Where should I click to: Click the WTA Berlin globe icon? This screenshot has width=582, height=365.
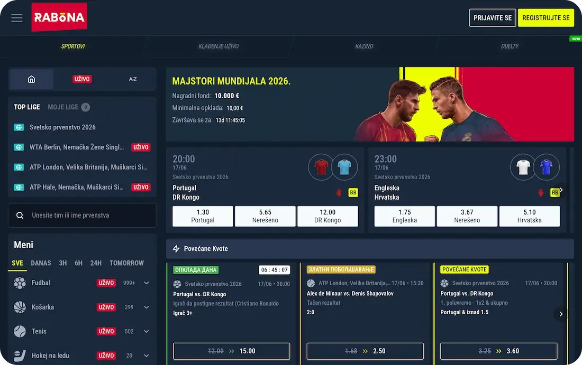click(x=19, y=147)
